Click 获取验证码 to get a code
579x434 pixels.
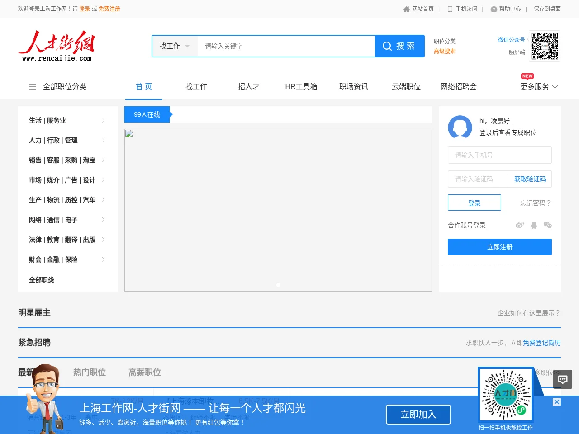tap(530, 179)
